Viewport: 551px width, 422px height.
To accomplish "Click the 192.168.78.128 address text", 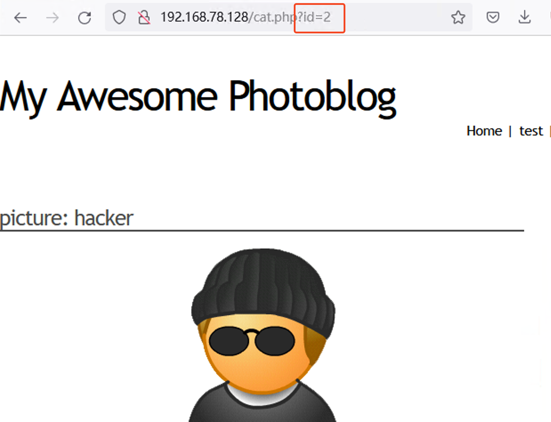I will (204, 18).
